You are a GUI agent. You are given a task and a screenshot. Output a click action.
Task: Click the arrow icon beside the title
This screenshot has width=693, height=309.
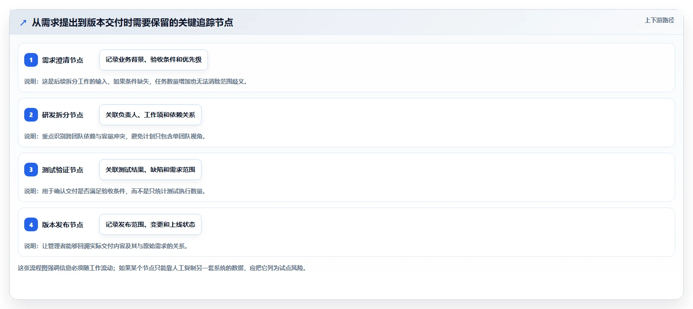(23, 23)
